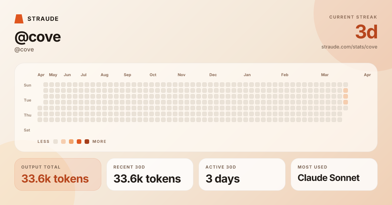Select the darkest brown legend swatch
392x205 pixels.
tap(87, 142)
